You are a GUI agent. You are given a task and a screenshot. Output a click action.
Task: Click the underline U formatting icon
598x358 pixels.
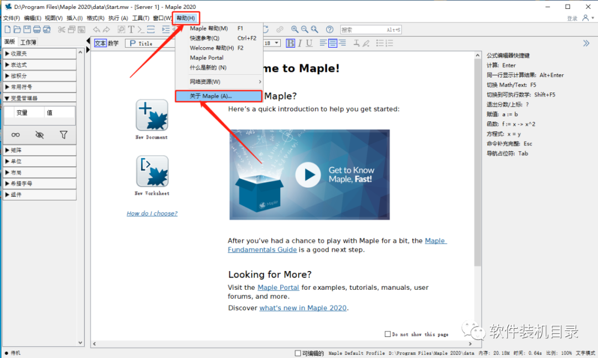click(310, 43)
